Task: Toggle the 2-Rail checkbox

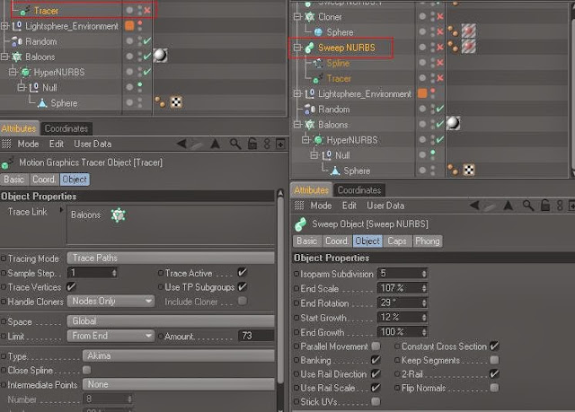Action: 494,374
